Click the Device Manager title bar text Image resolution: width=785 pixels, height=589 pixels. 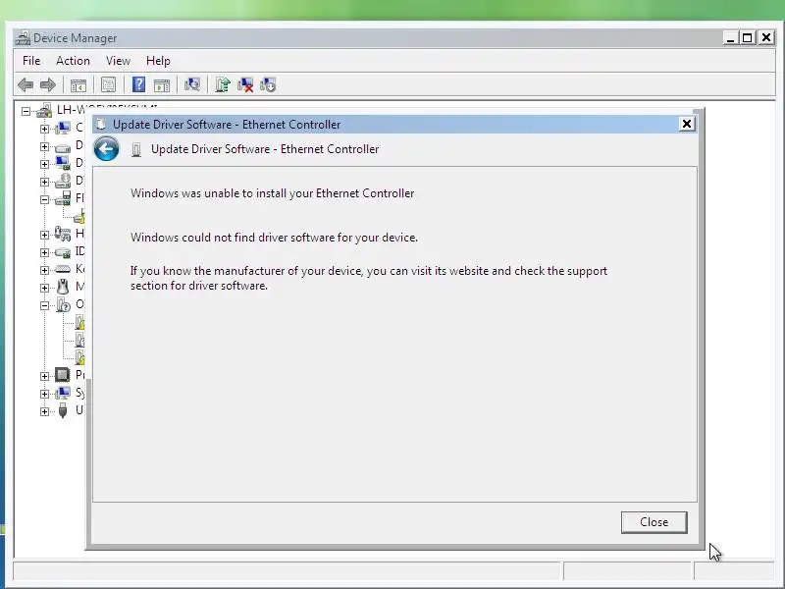point(76,38)
